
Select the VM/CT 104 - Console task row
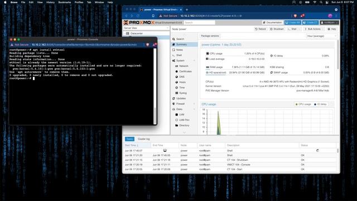pos(230,165)
